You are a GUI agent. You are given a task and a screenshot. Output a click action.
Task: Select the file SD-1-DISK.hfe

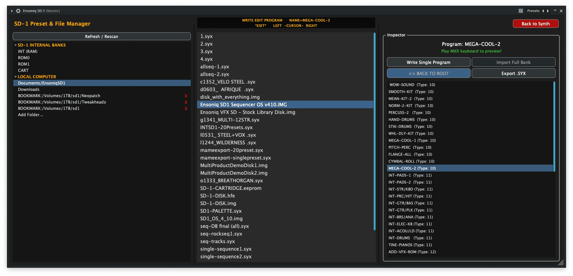pos(285,196)
